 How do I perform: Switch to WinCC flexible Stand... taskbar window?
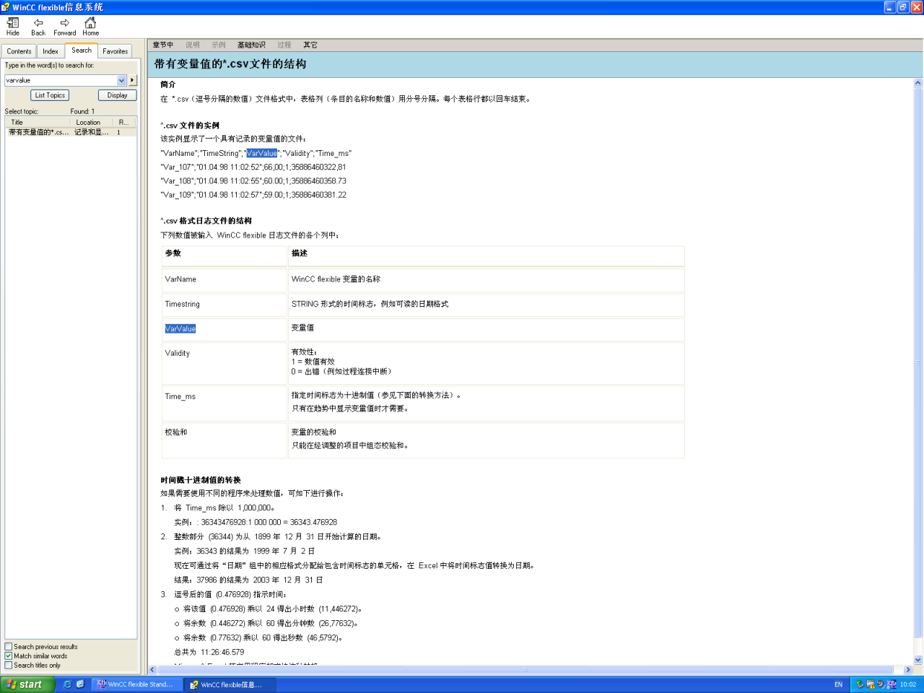point(136,684)
